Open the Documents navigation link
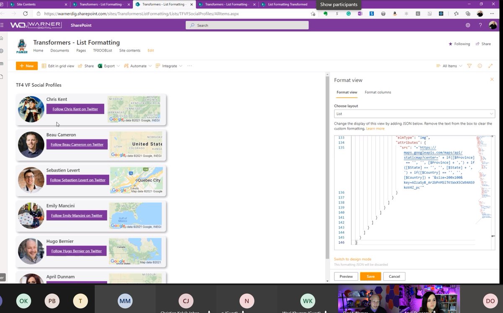The image size is (503, 313). [60, 50]
